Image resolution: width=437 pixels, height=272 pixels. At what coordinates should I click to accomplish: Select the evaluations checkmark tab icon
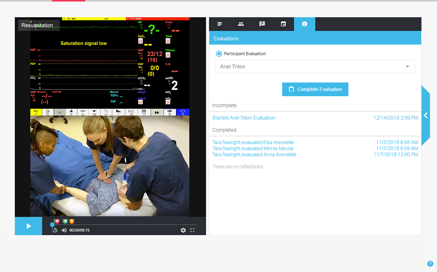[x=305, y=24]
